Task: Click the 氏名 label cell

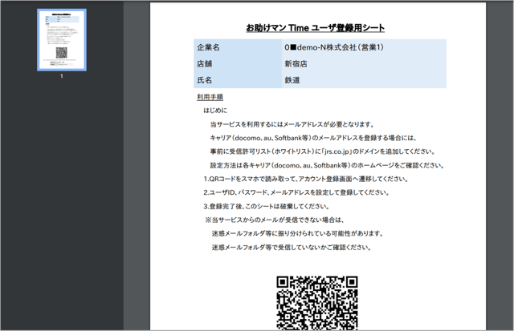Action: [x=238, y=80]
